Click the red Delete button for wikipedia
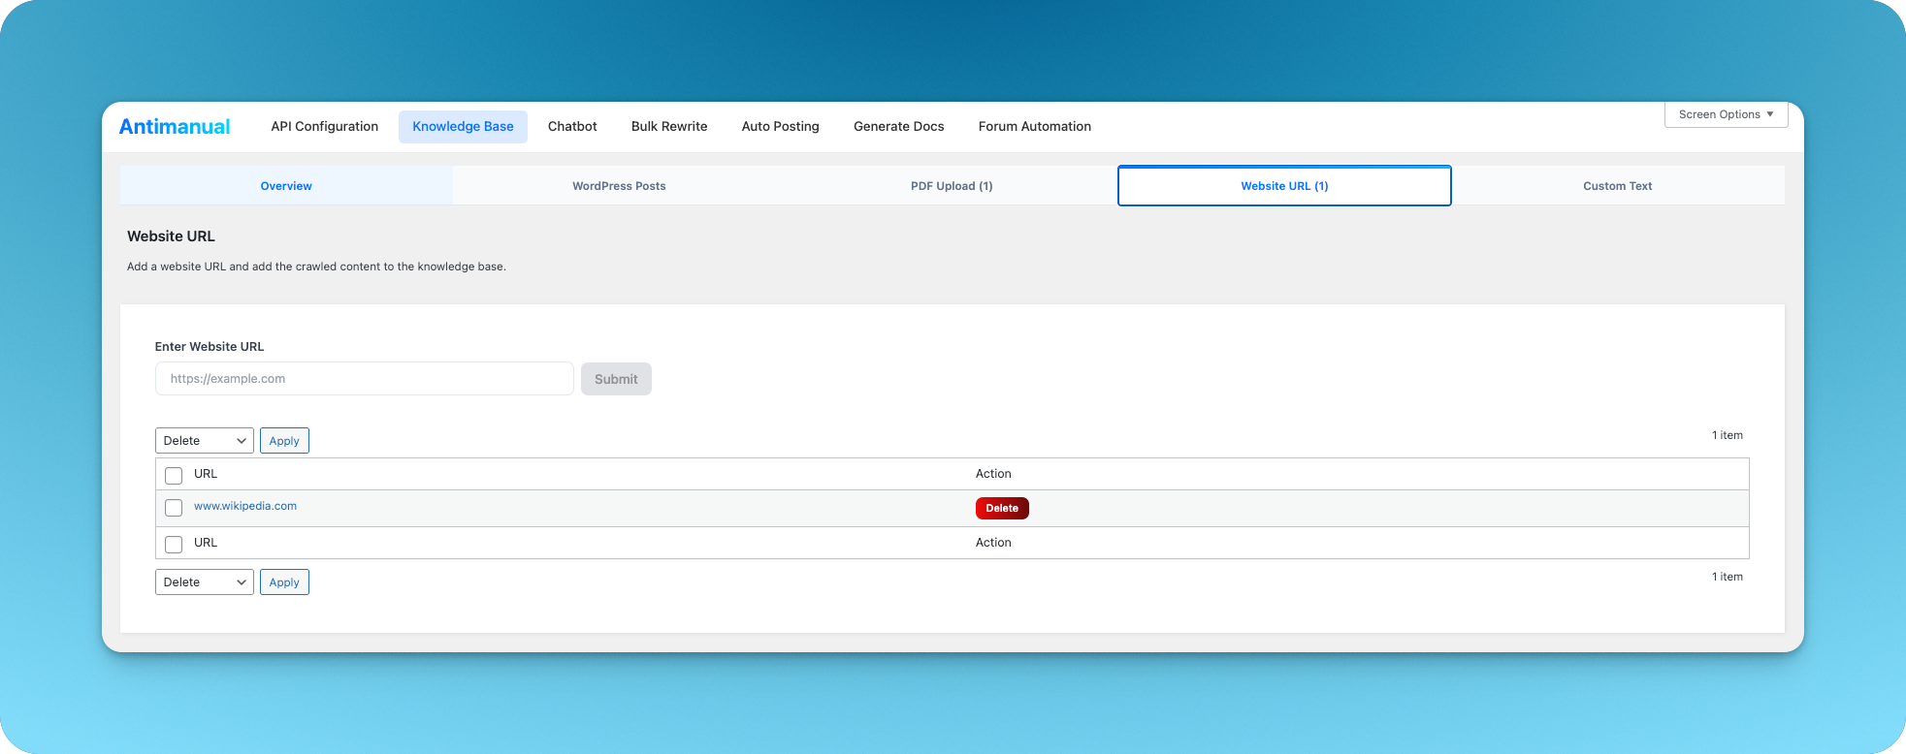1906x754 pixels. [x=1002, y=508]
